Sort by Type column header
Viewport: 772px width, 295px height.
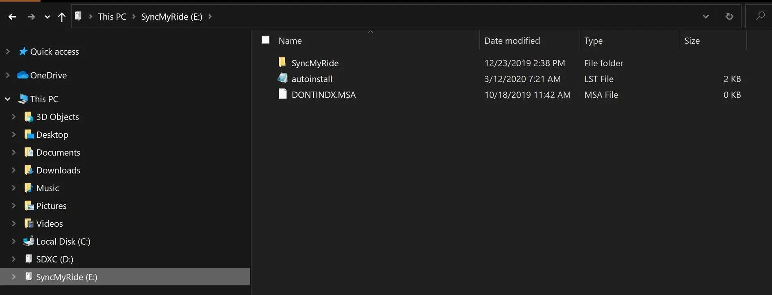point(593,41)
